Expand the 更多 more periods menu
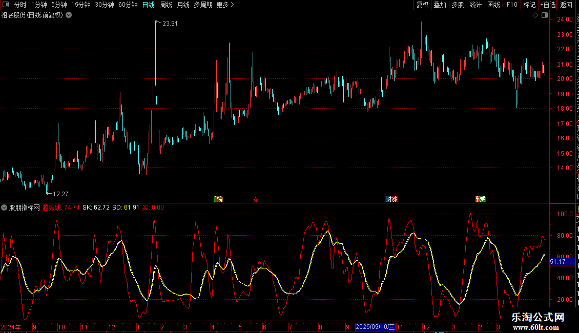This screenshot has height=333, width=579. click(225, 5)
